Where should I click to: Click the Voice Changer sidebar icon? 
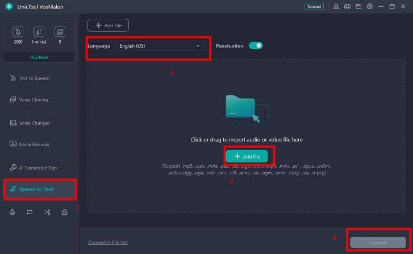click(13, 123)
